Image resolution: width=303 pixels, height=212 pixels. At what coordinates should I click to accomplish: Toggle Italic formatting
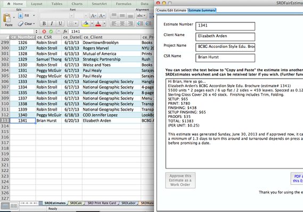[52, 23]
